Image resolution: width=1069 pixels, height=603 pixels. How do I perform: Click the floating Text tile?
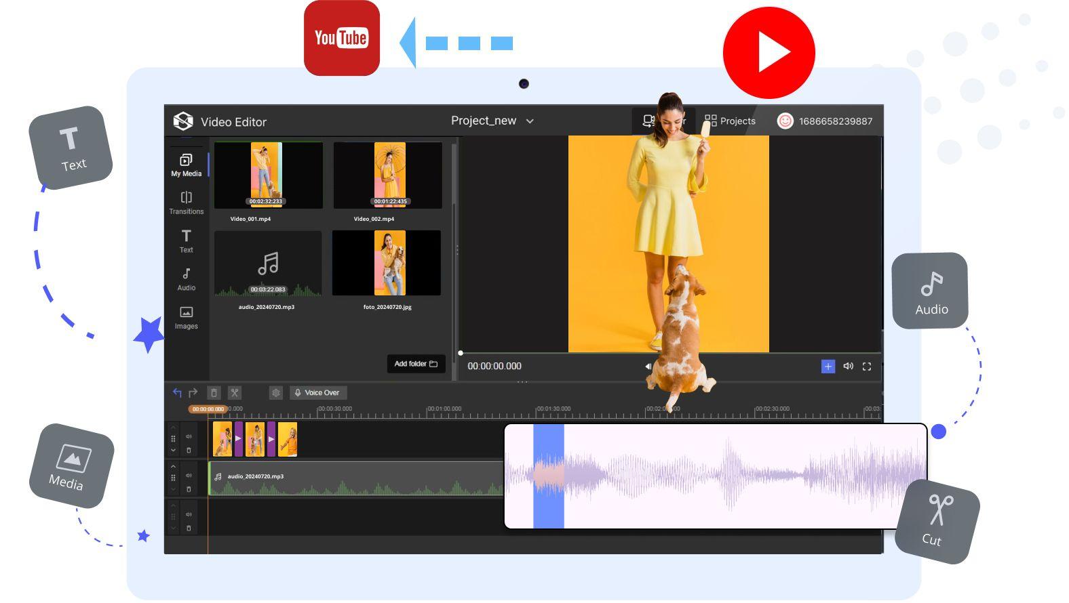click(71, 148)
